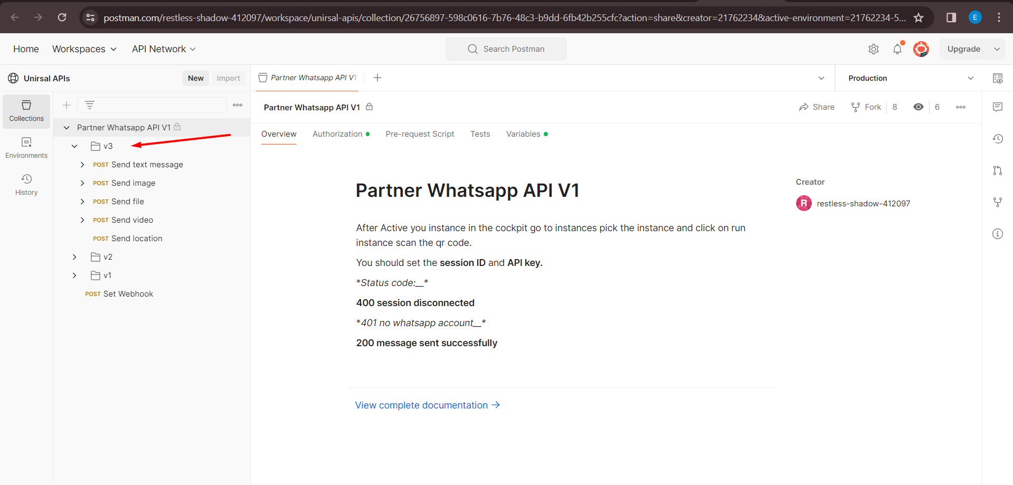Open the API Network dropdown menu
Image resolution: width=1013 pixels, height=485 pixels.
click(164, 49)
